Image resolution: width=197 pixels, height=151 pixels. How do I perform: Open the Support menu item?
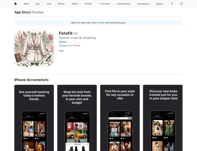pos(160,4)
